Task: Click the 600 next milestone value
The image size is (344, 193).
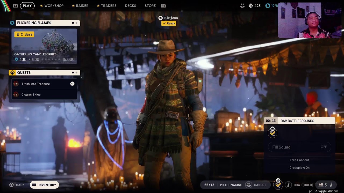Action: click(36, 60)
